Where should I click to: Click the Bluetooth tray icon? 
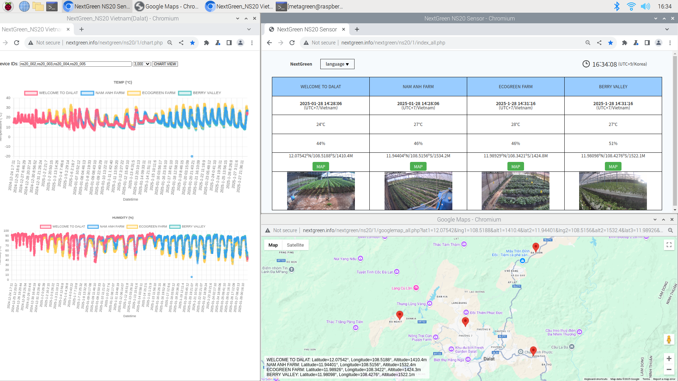tap(617, 6)
